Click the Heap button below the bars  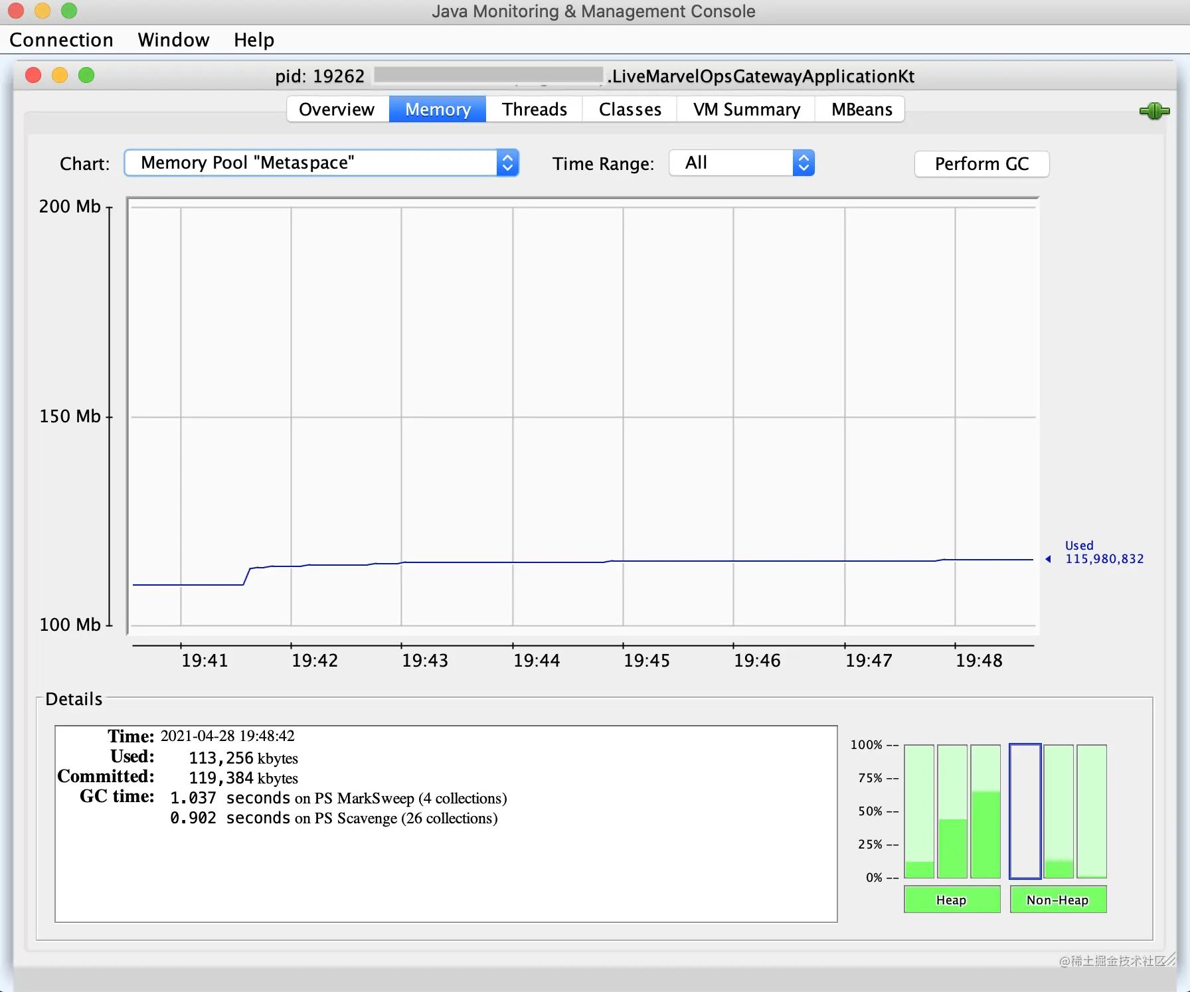point(952,900)
